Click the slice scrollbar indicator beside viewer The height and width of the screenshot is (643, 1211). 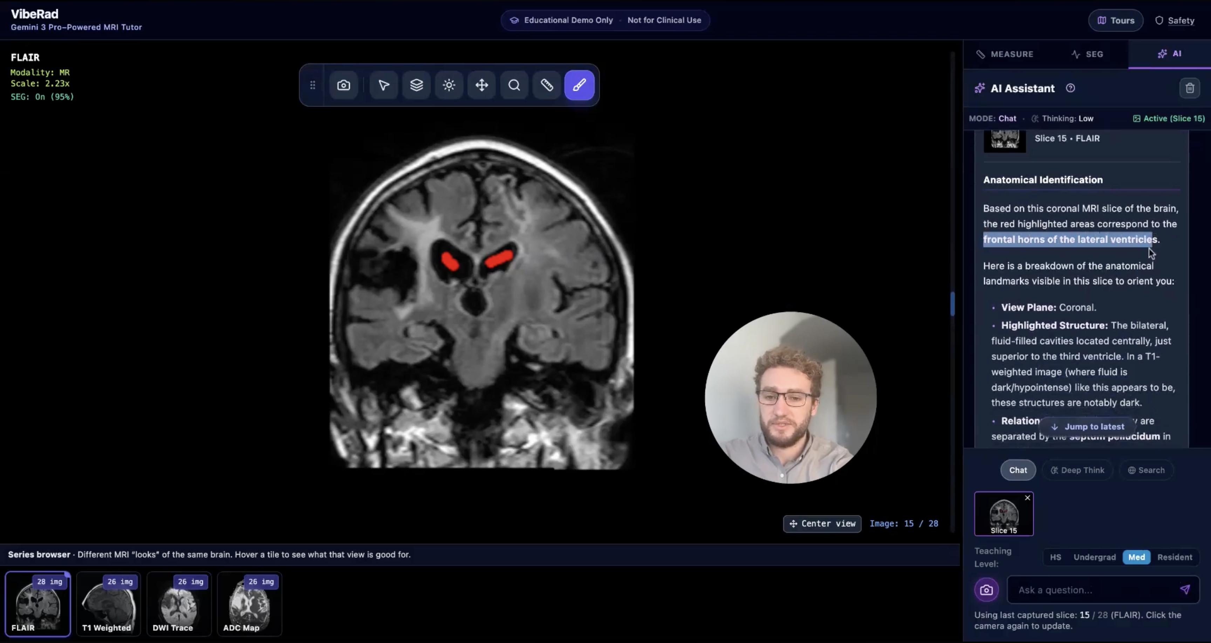point(952,304)
